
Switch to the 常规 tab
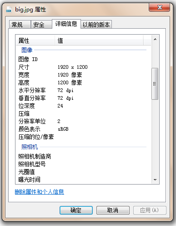20,25
